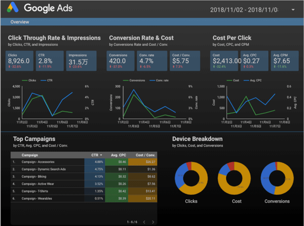
Task: Click the Device Breakdown heading
Action: pyautogui.click(x=198, y=139)
